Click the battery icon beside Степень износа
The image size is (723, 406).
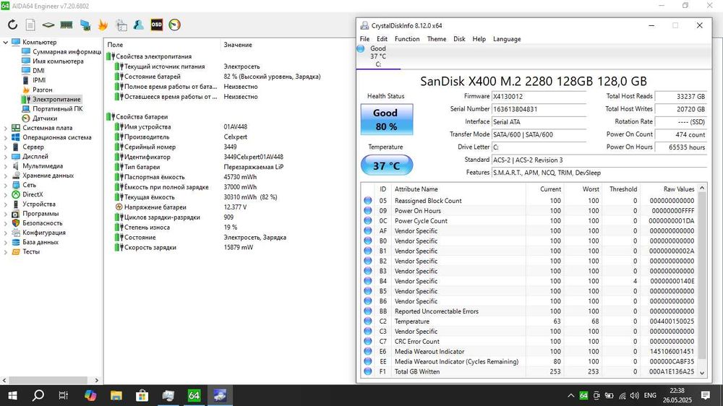[119, 227]
